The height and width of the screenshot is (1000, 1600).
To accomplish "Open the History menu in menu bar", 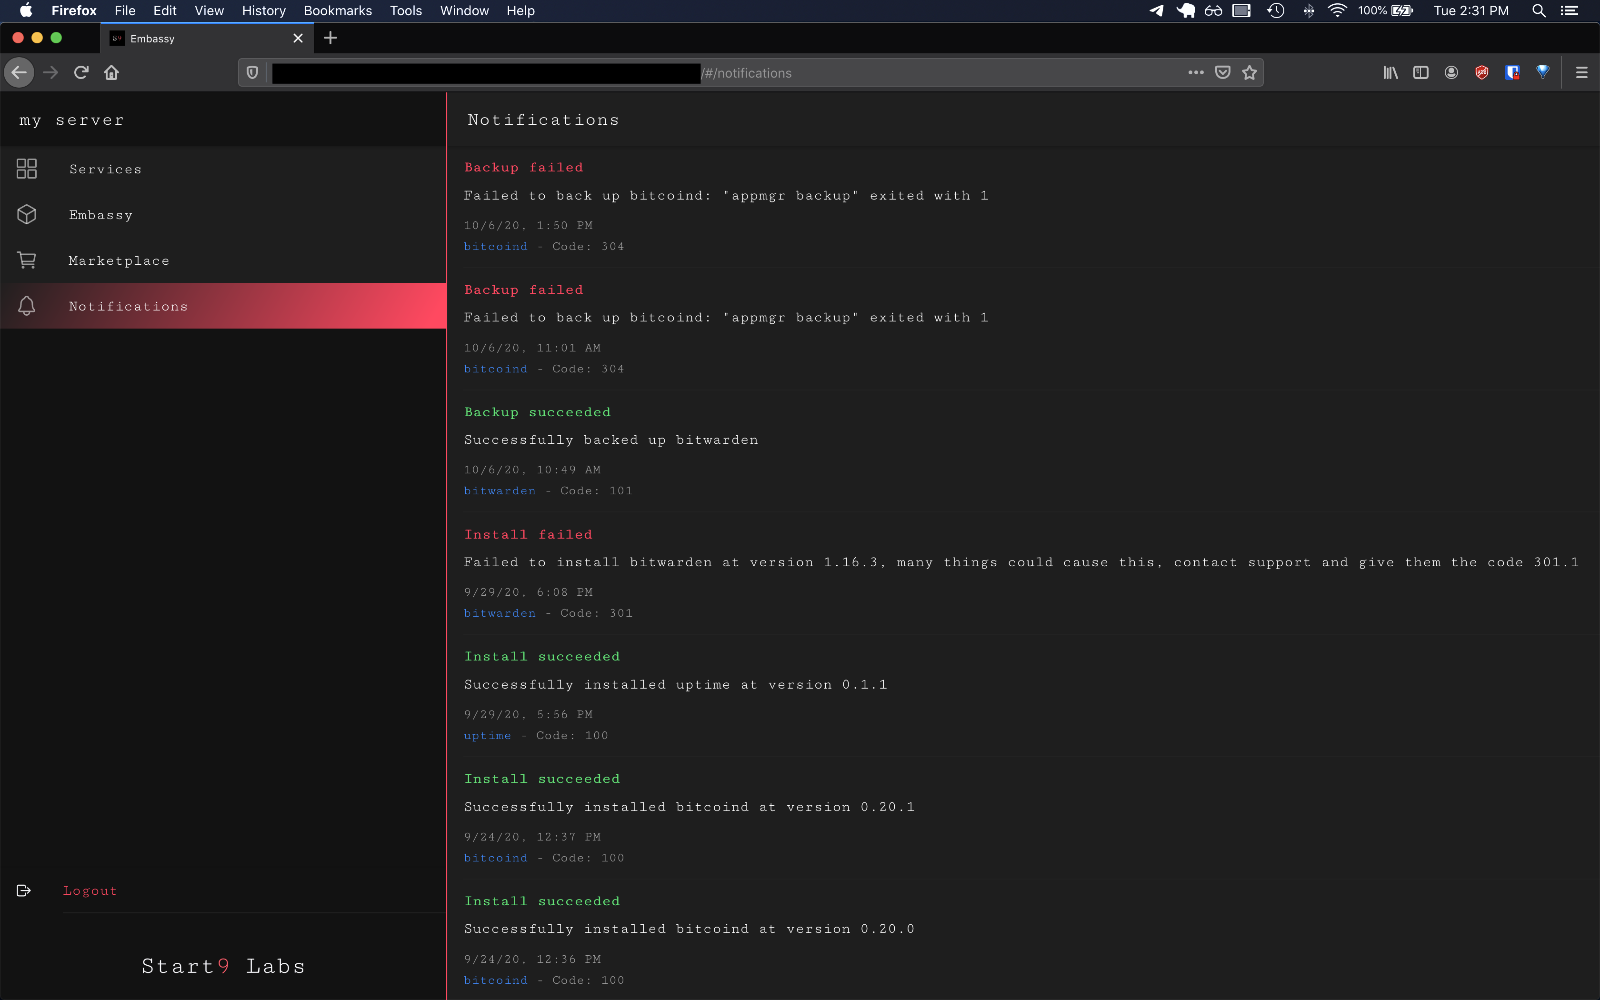I will pyautogui.click(x=263, y=10).
